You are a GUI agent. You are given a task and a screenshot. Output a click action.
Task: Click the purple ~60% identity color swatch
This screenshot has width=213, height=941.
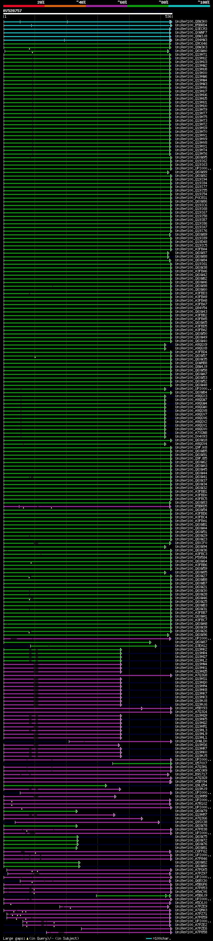pyautogui.click(x=107, y=6)
